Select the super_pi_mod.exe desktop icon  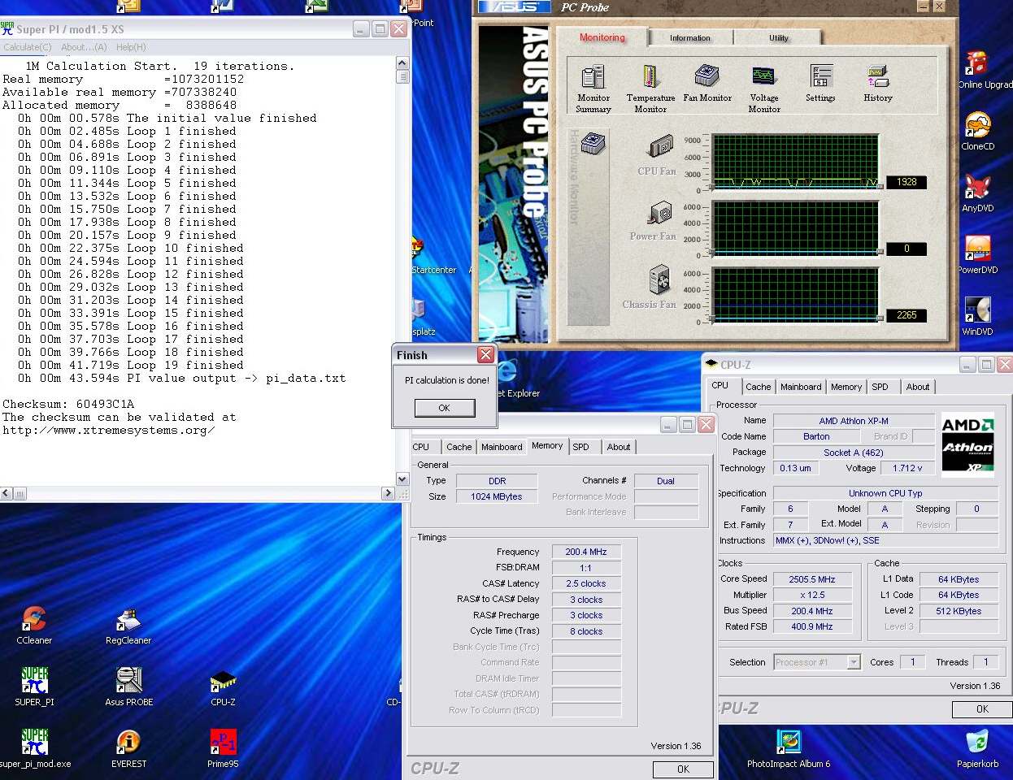[34, 748]
